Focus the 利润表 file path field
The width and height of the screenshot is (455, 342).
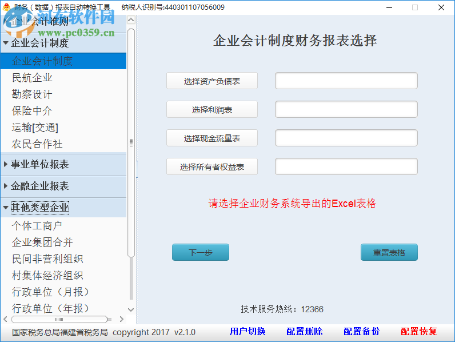point(346,109)
